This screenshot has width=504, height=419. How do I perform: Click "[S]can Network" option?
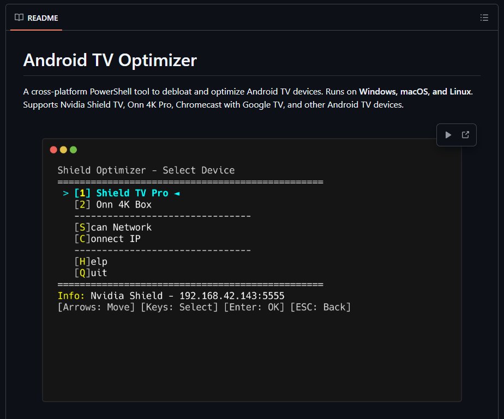click(113, 227)
